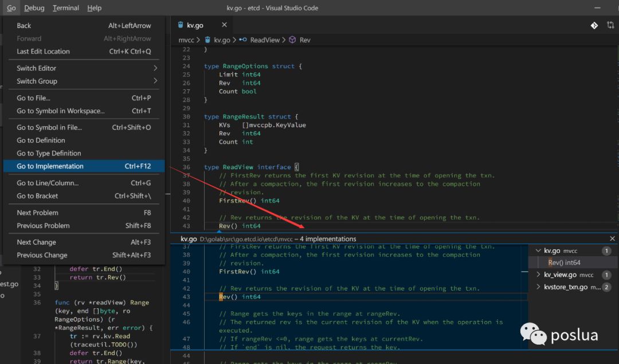Click return tr.Rev() in left editor
Image resolution: width=619 pixels, height=364 pixels.
tap(97, 277)
